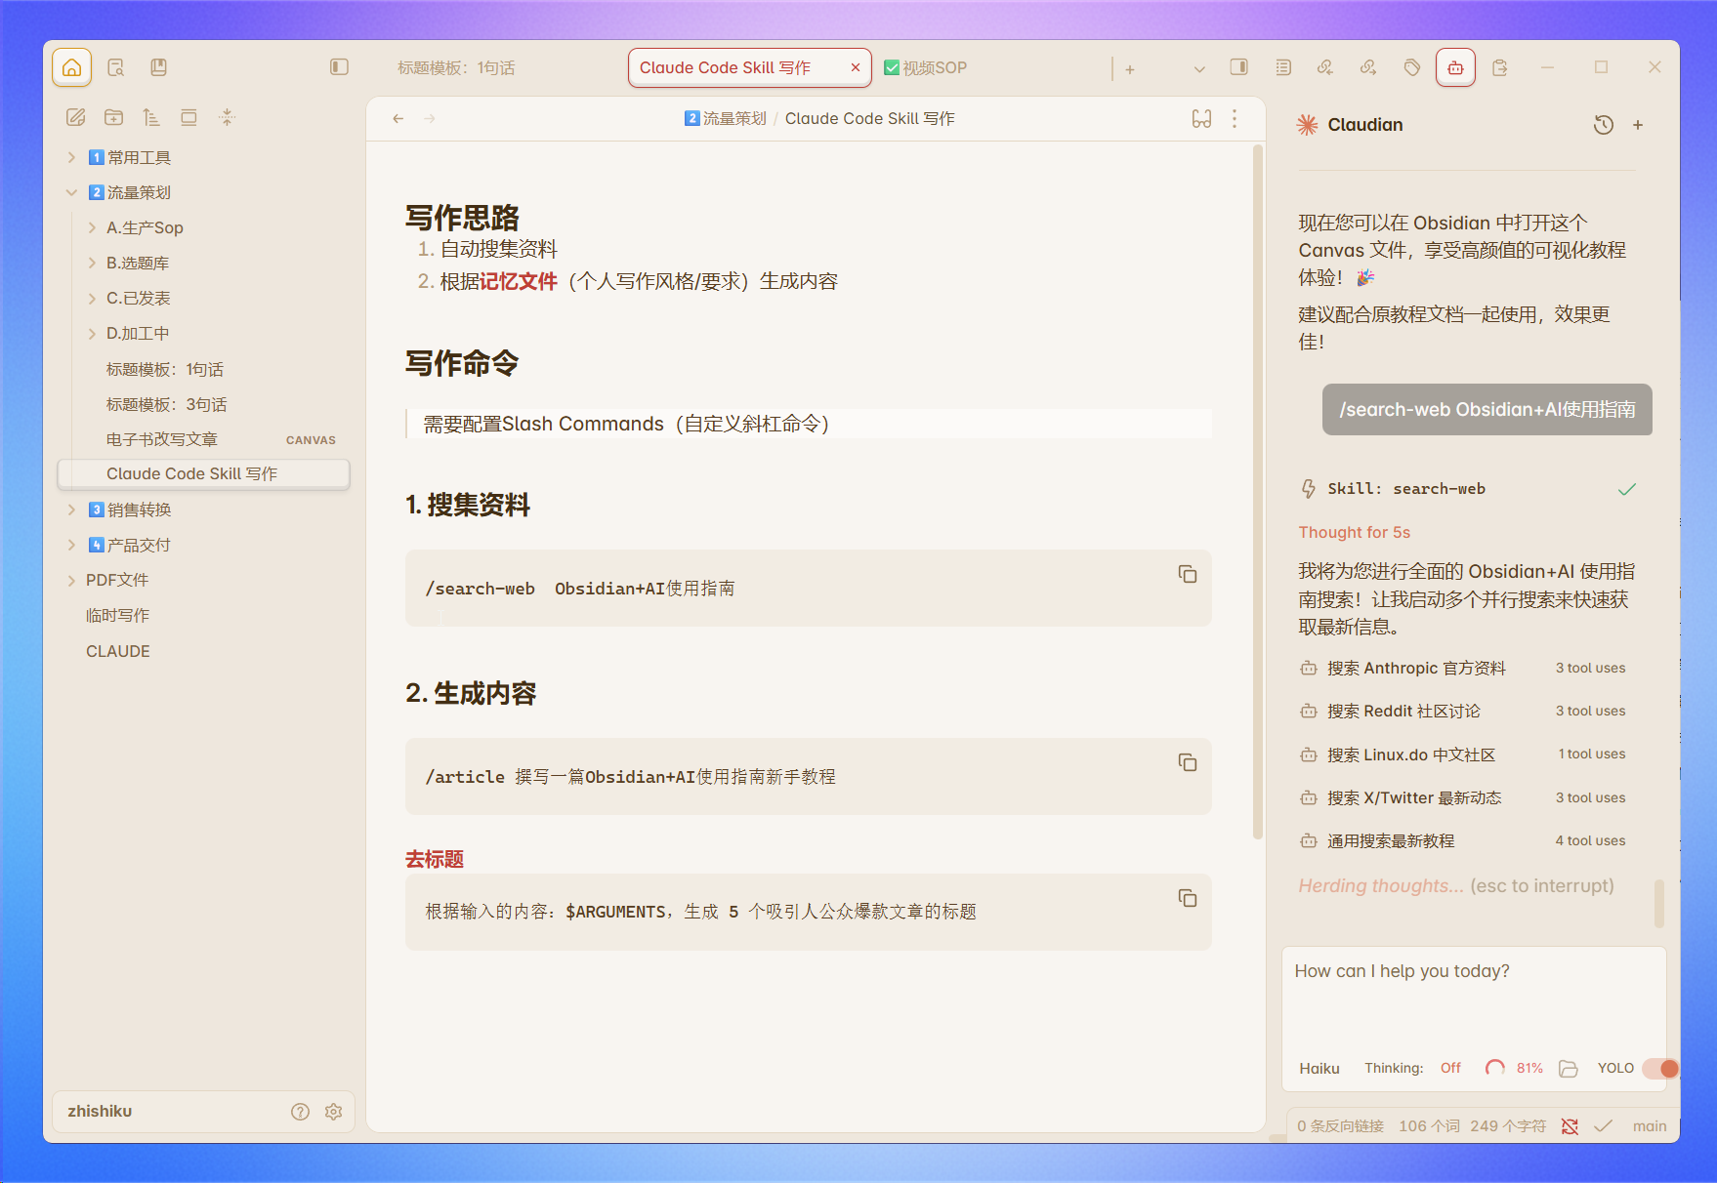Open the vault settings gear icon
Screen dimensions: 1717x1183
pyautogui.click(x=333, y=1112)
